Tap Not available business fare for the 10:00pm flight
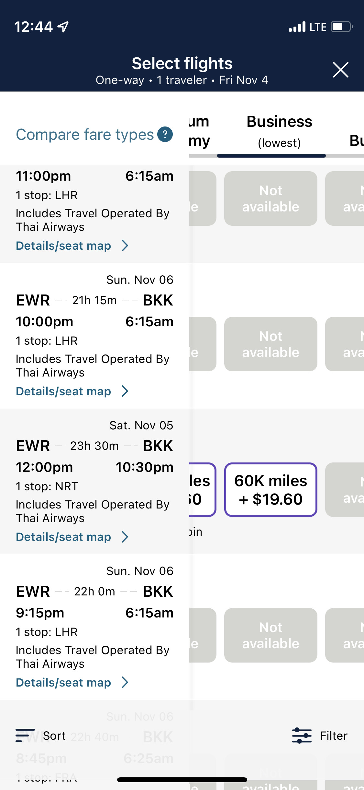Screen dimensions: 364x790 coord(271,344)
